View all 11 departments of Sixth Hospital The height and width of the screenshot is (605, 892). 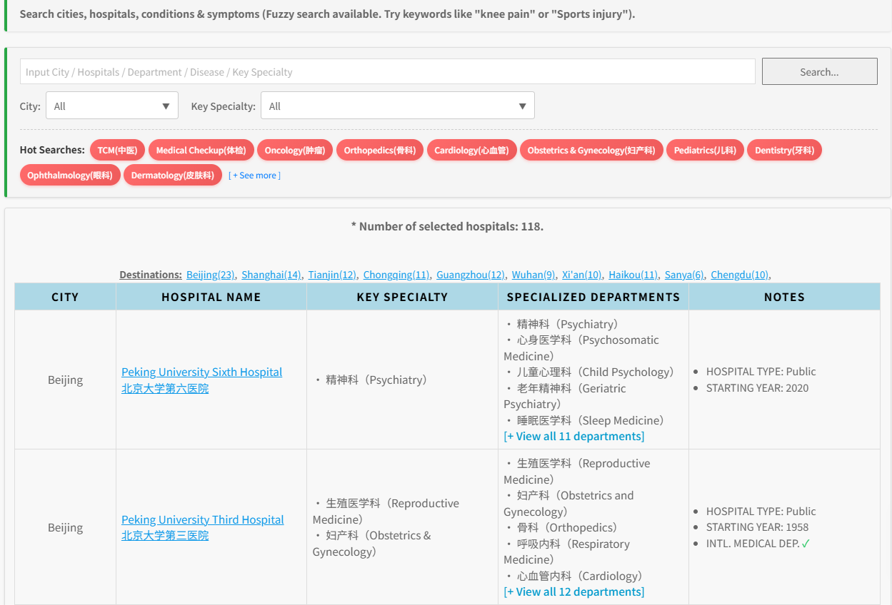tap(574, 436)
